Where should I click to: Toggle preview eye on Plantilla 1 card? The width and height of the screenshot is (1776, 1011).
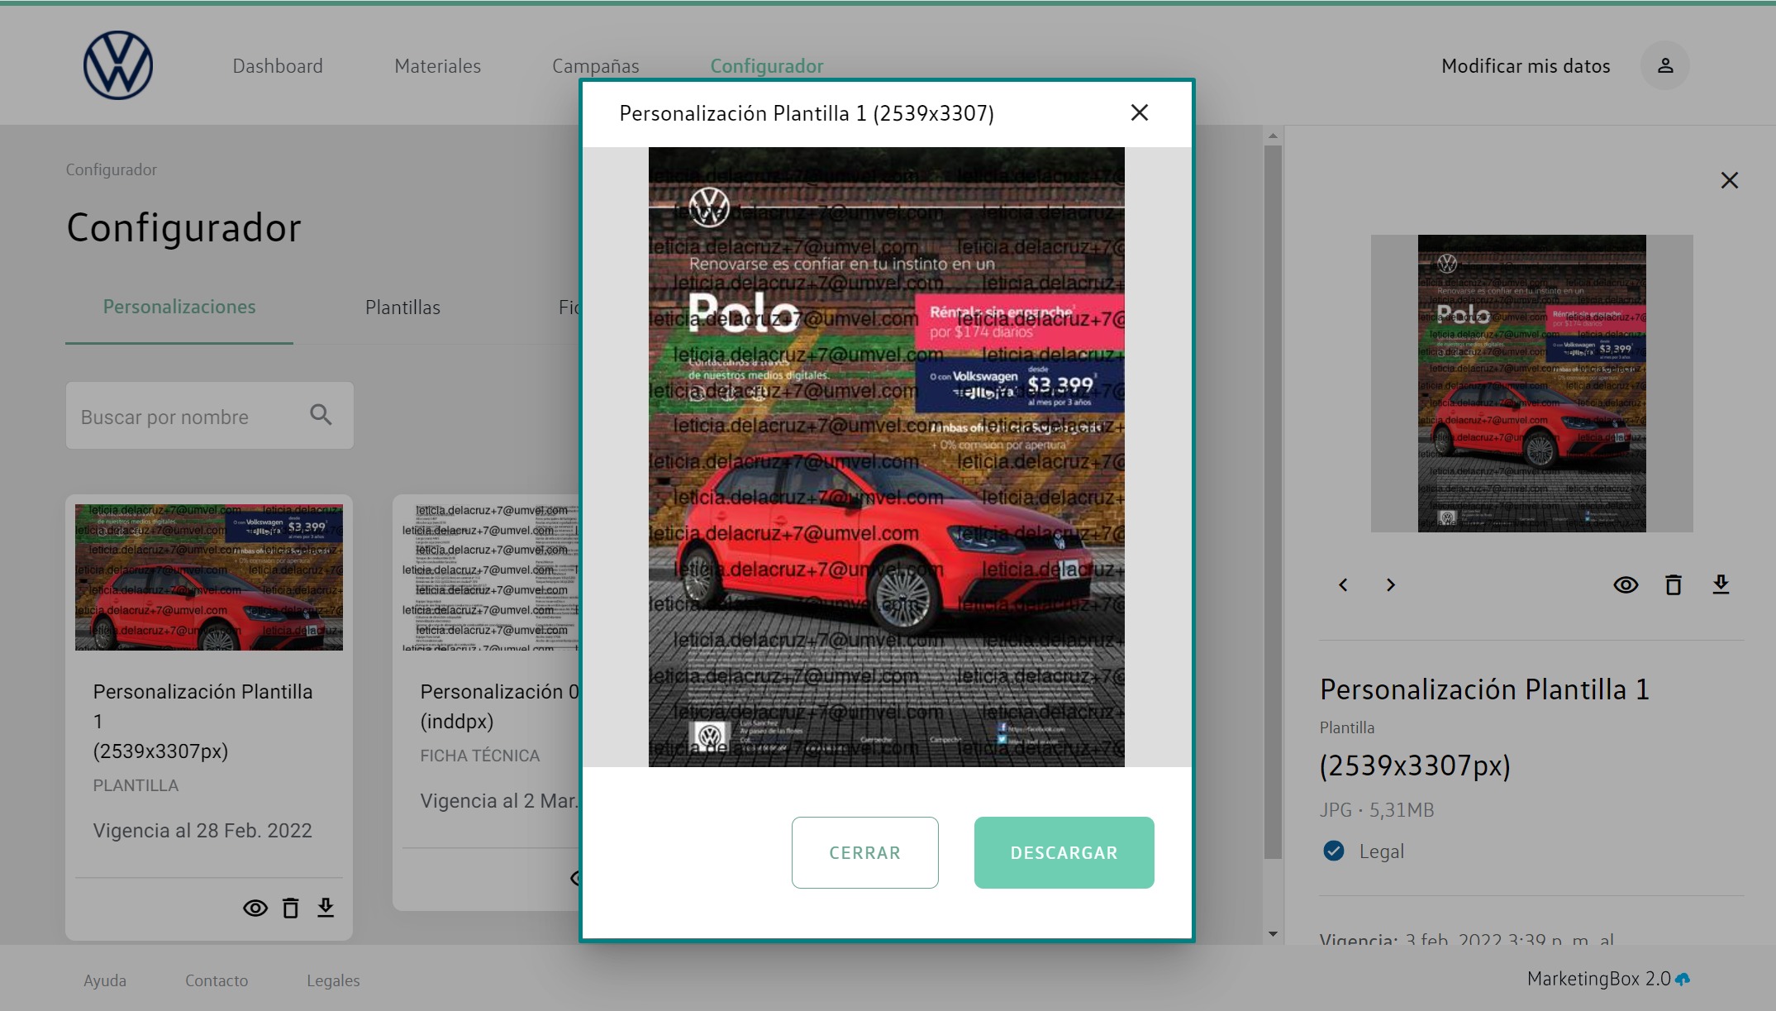[255, 908]
